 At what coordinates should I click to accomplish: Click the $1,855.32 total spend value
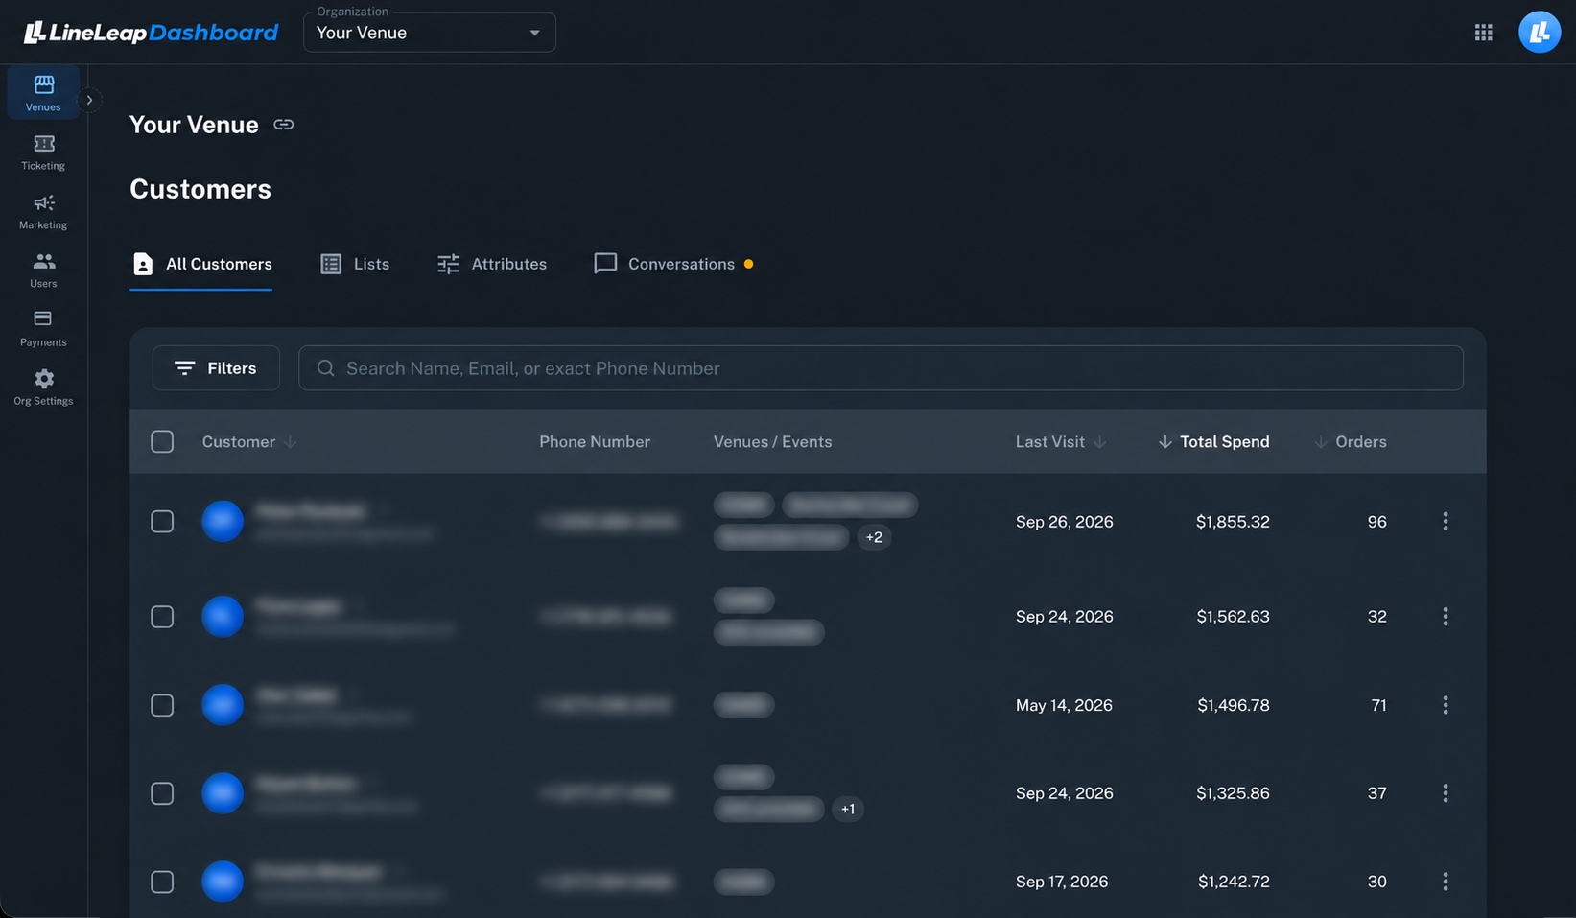1233,522
